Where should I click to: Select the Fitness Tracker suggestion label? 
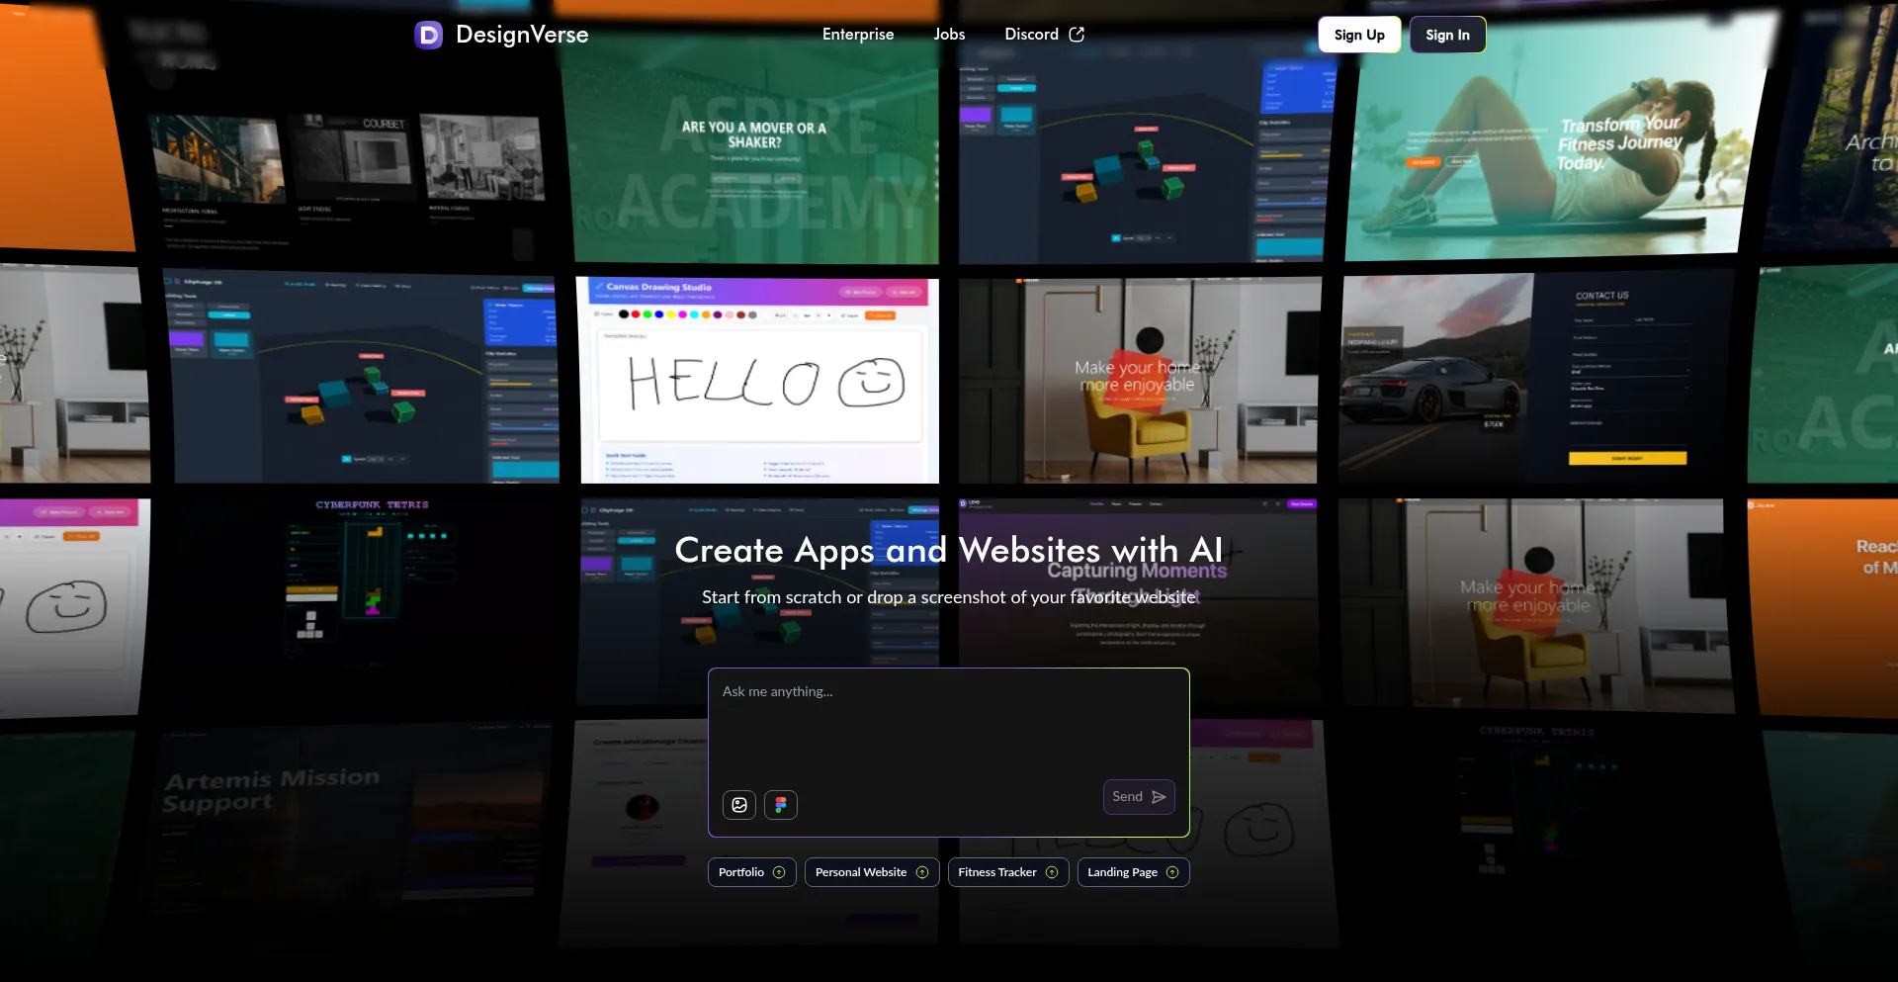click(x=996, y=872)
